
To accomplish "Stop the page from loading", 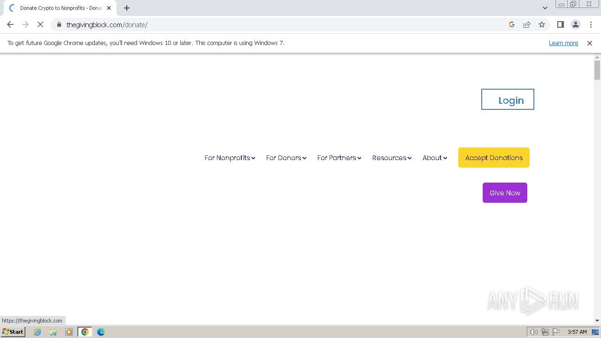I will (40, 24).
